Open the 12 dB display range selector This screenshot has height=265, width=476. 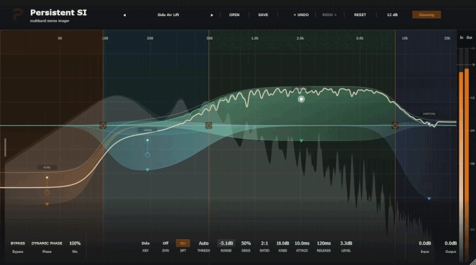(392, 15)
